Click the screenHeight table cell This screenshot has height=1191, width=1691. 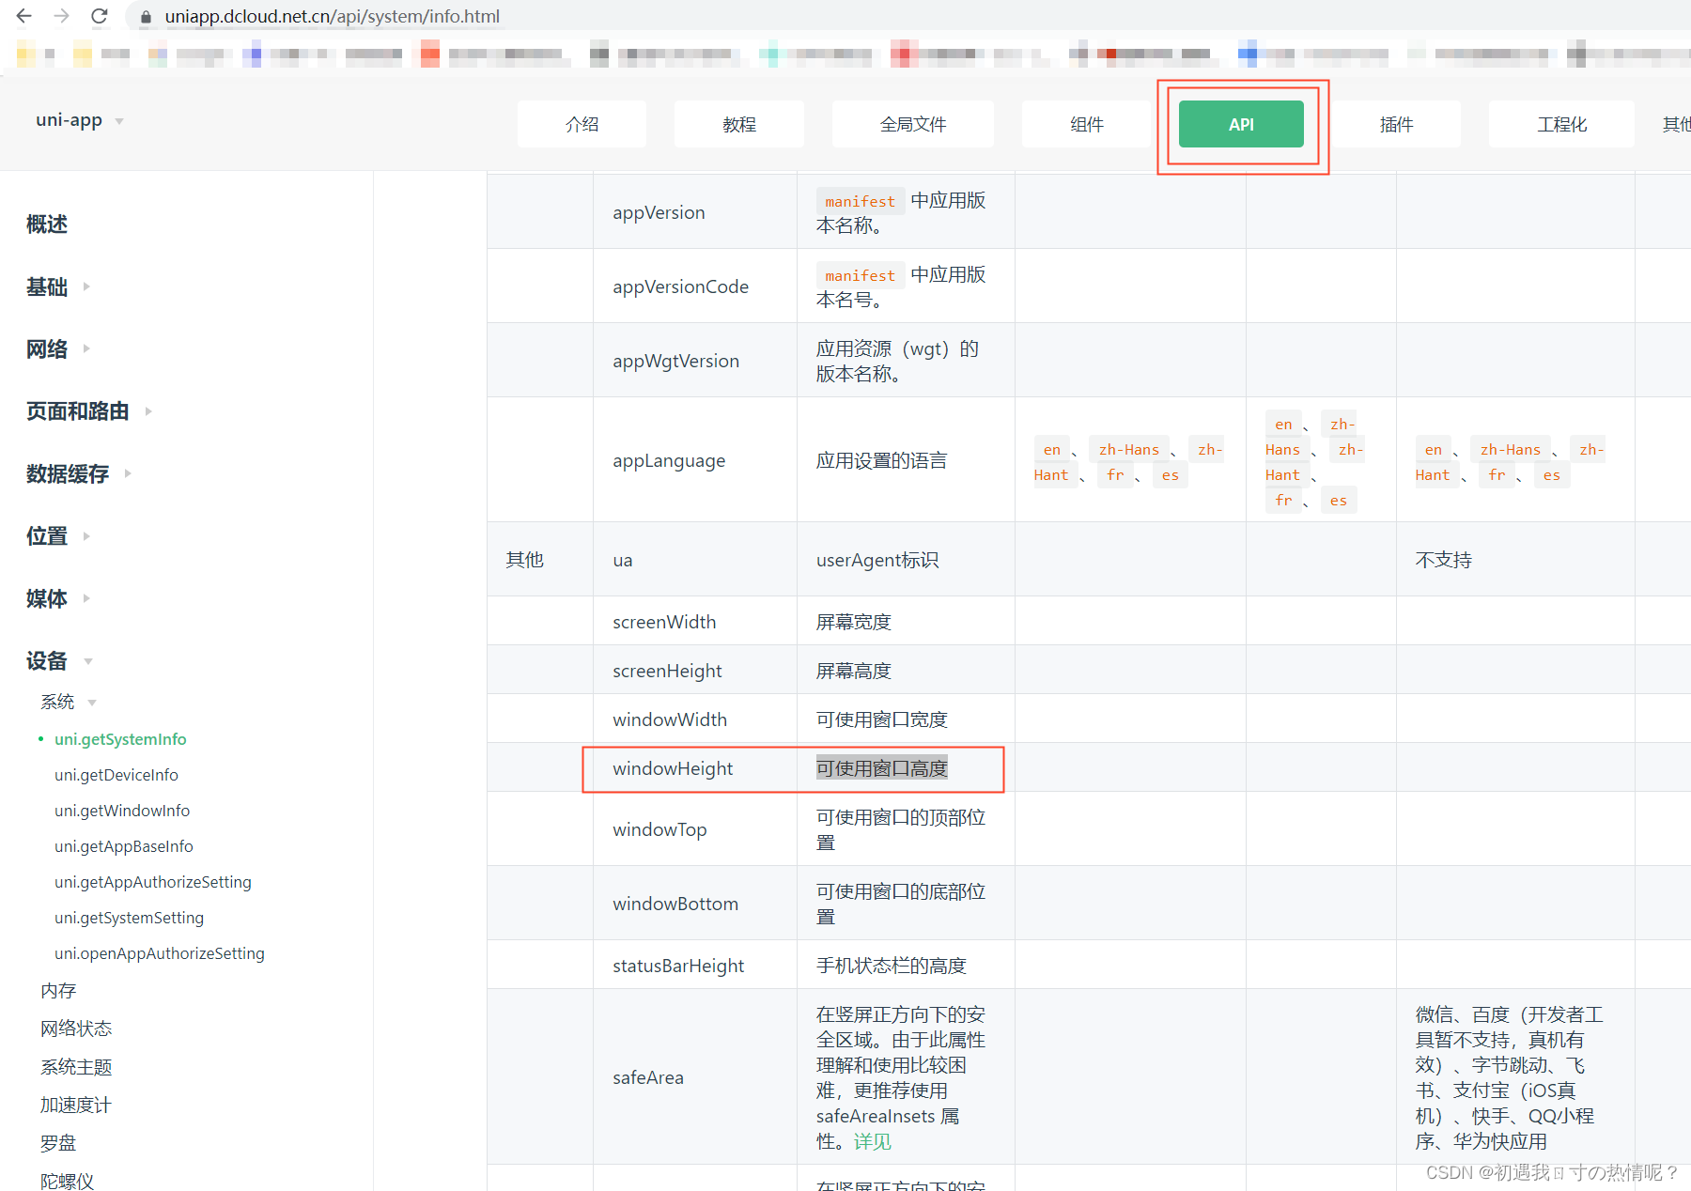pyautogui.click(x=695, y=671)
